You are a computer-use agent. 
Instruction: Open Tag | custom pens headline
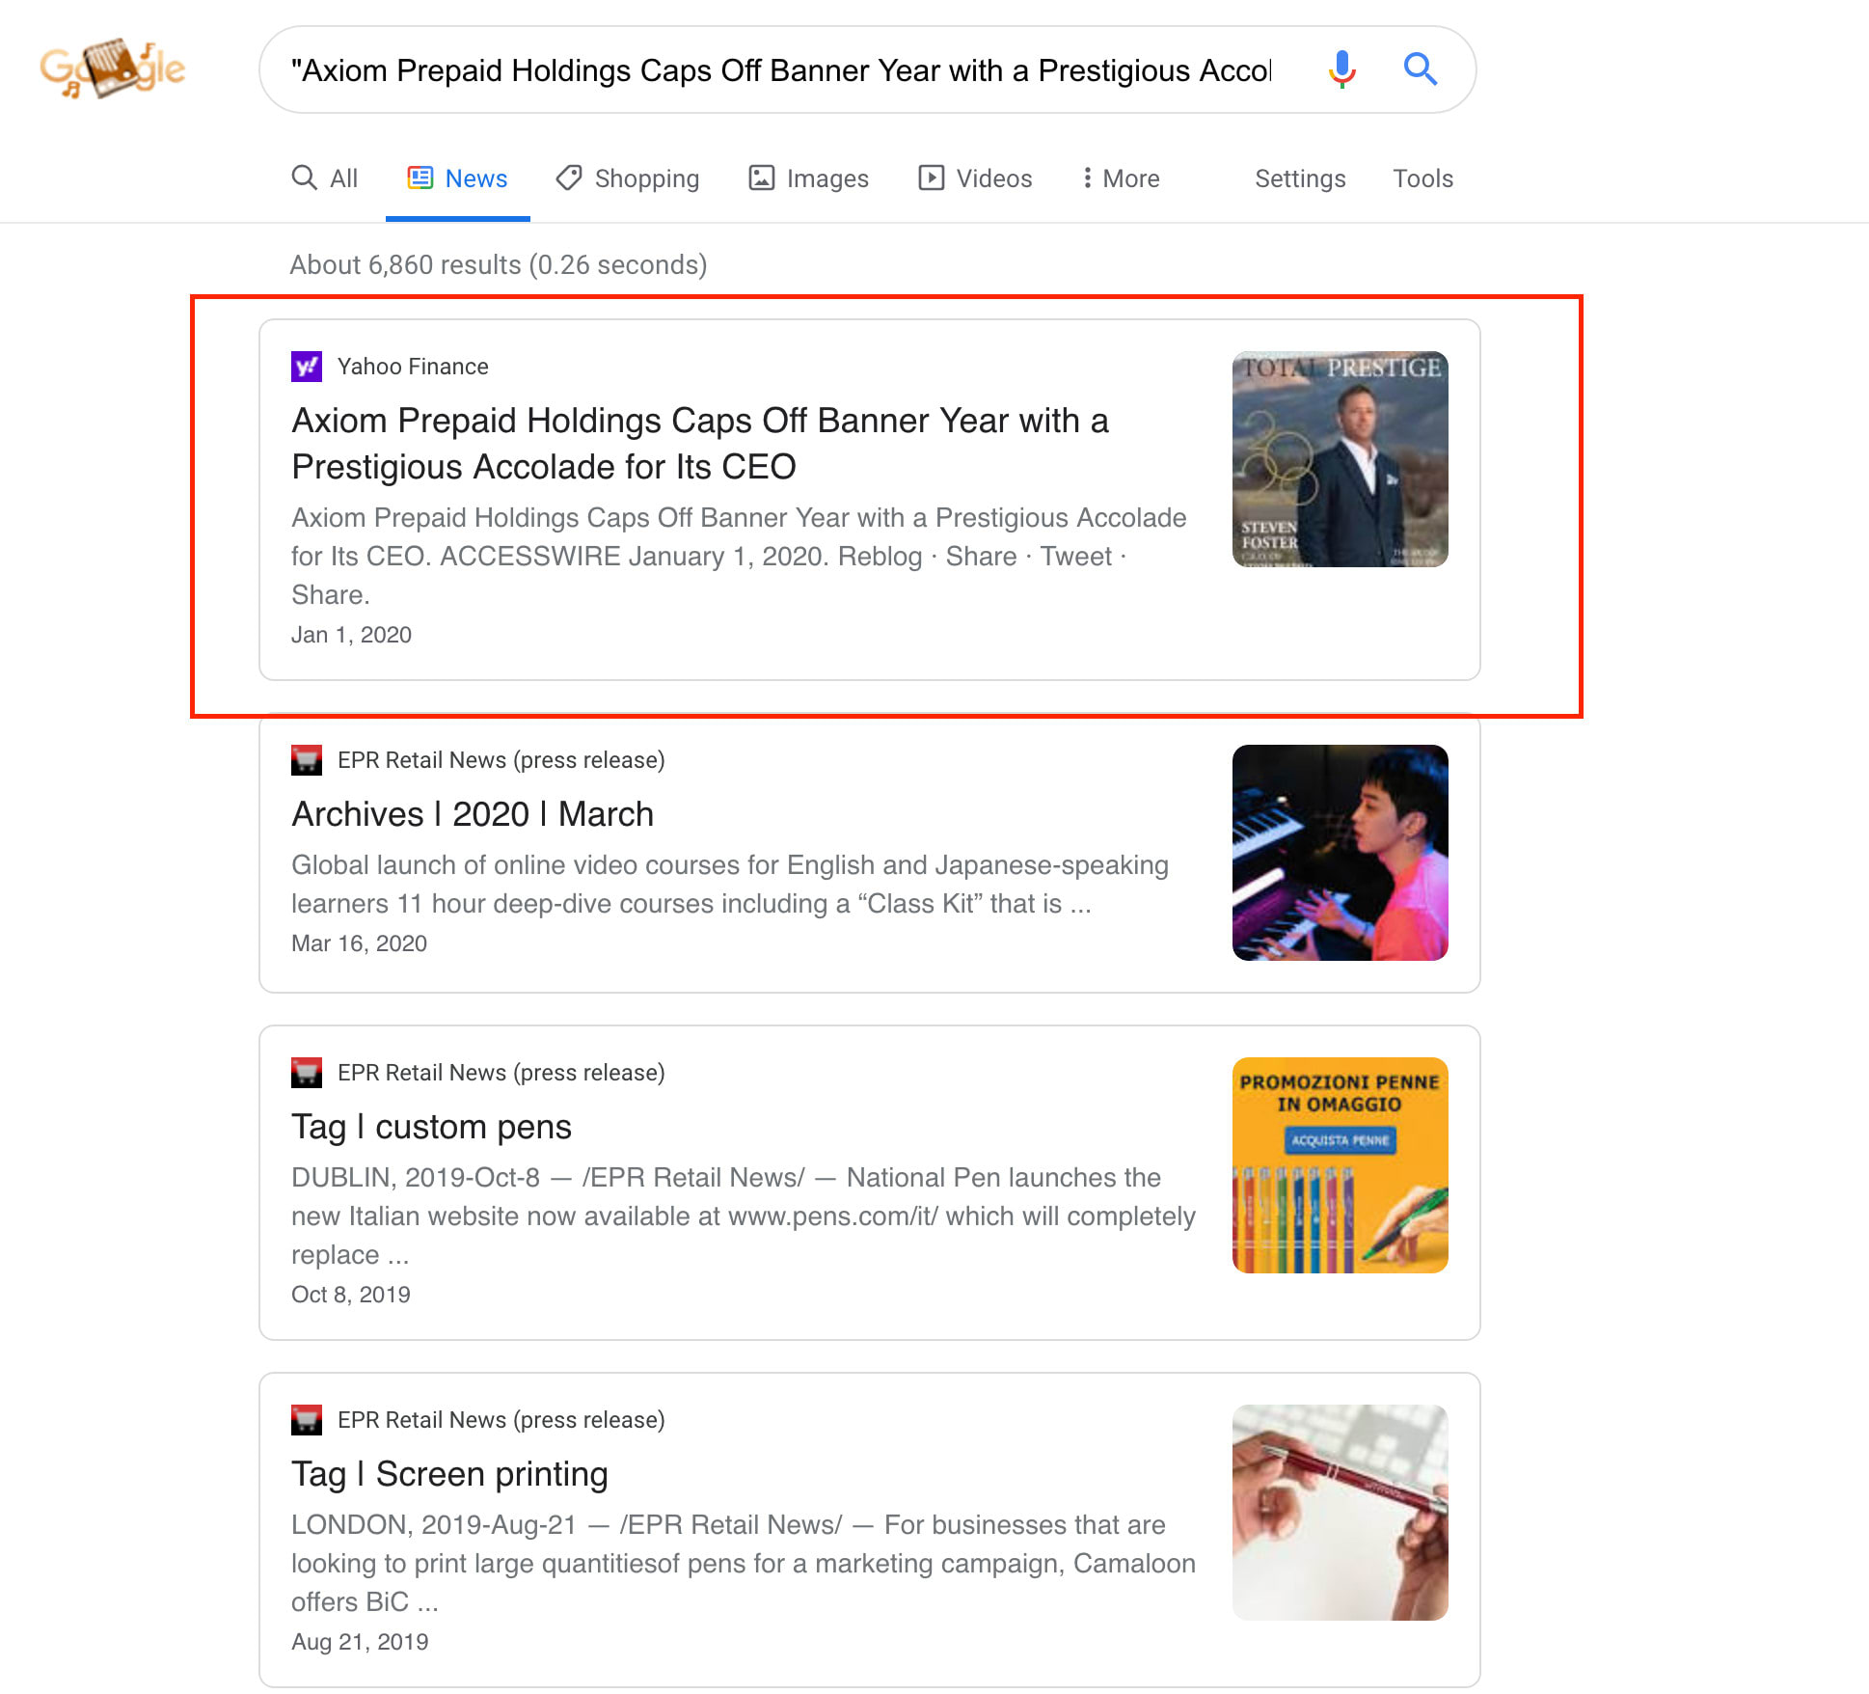point(431,1127)
